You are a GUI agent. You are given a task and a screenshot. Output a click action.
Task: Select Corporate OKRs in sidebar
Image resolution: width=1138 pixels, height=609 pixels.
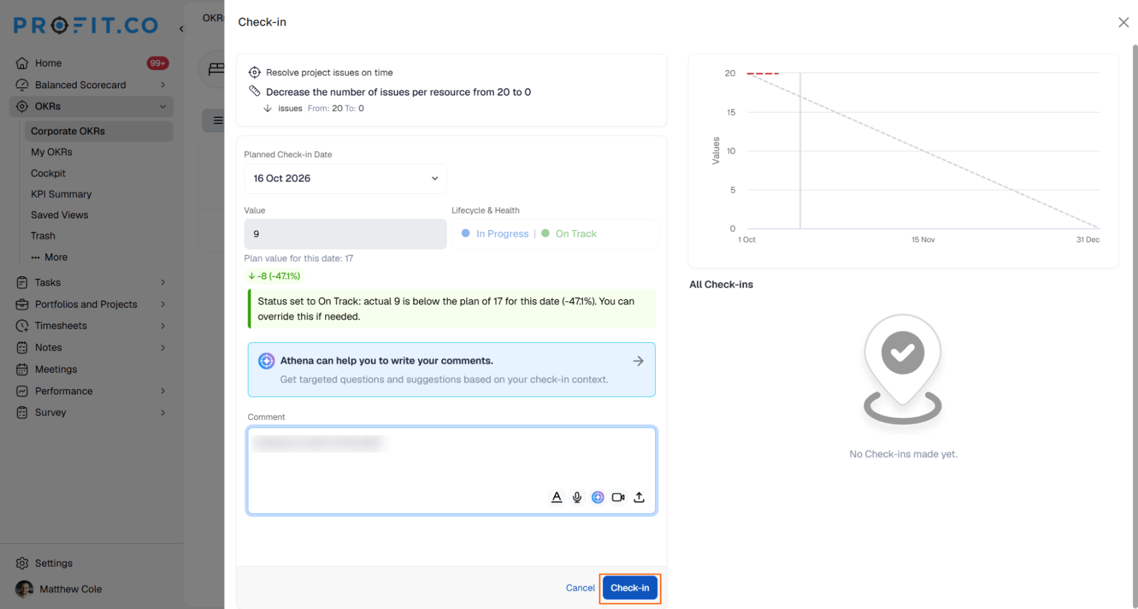click(x=98, y=131)
